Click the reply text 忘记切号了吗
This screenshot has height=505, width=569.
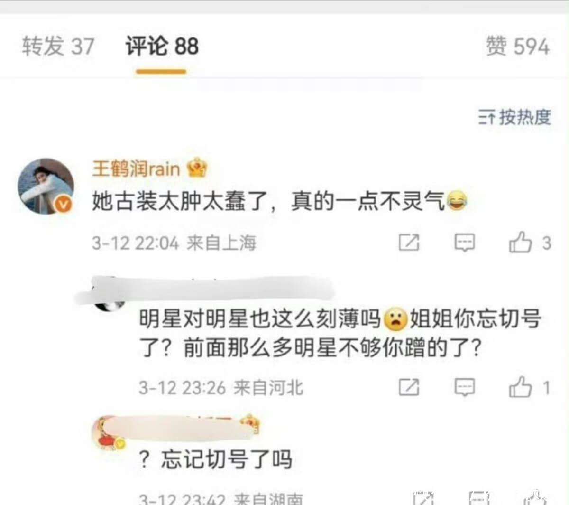226,459
